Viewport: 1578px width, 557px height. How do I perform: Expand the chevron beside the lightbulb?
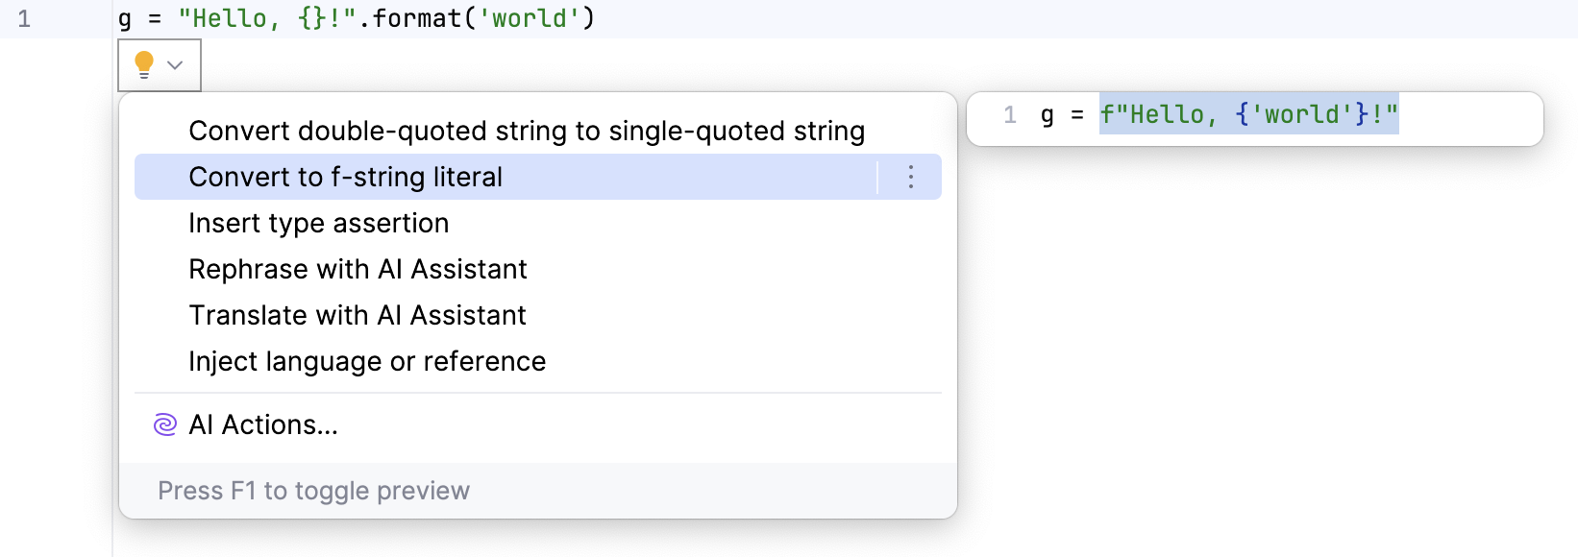coord(175,65)
